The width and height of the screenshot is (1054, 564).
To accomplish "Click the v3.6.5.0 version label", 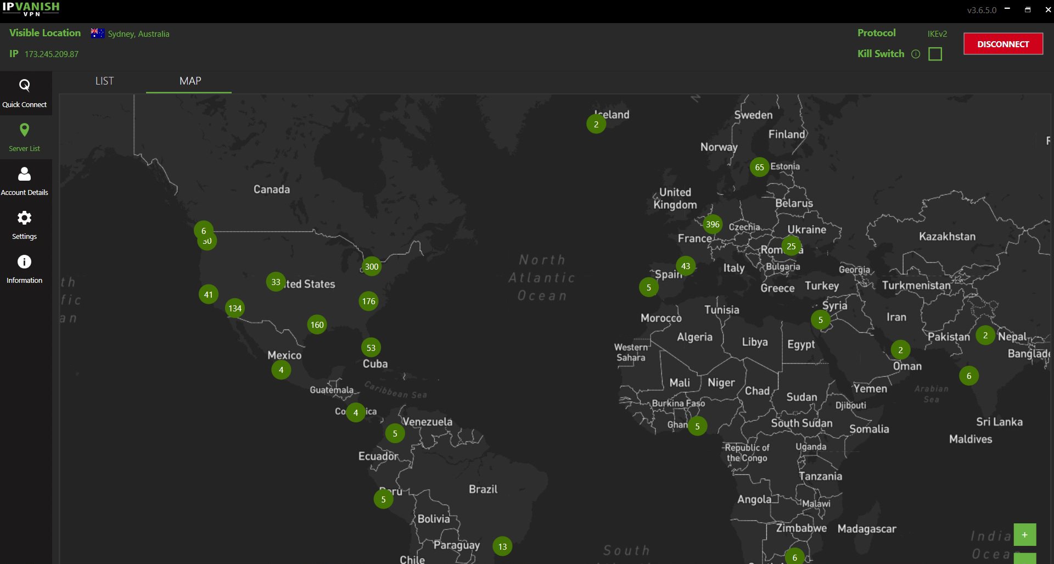I will [x=982, y=10].
